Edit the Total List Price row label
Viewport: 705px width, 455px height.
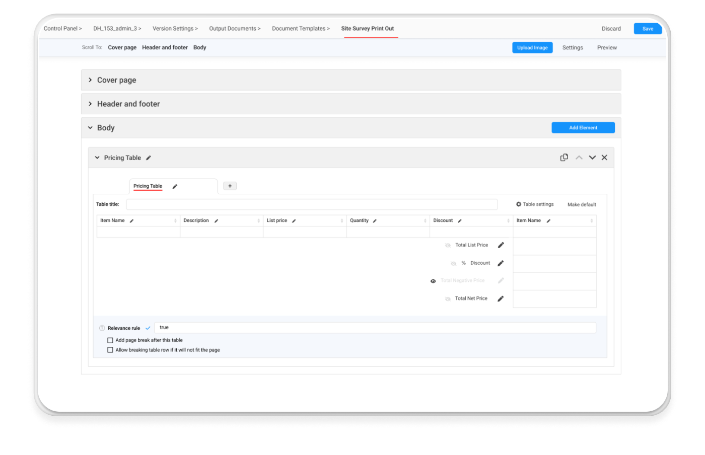tap(501, 245)
